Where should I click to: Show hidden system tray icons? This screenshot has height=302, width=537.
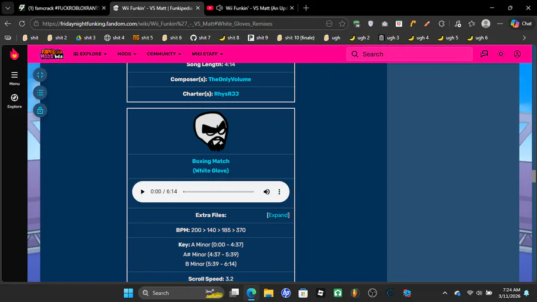(445, 293)
